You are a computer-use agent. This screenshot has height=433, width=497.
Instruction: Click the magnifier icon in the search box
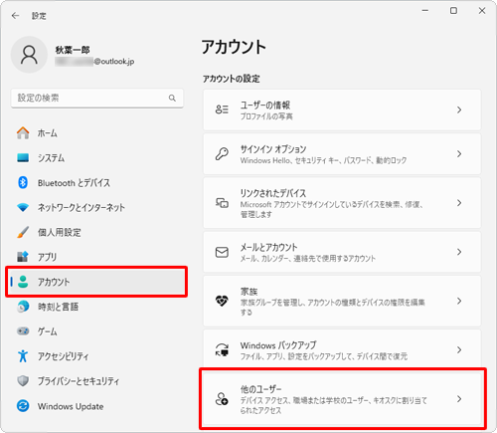(172, 98)
